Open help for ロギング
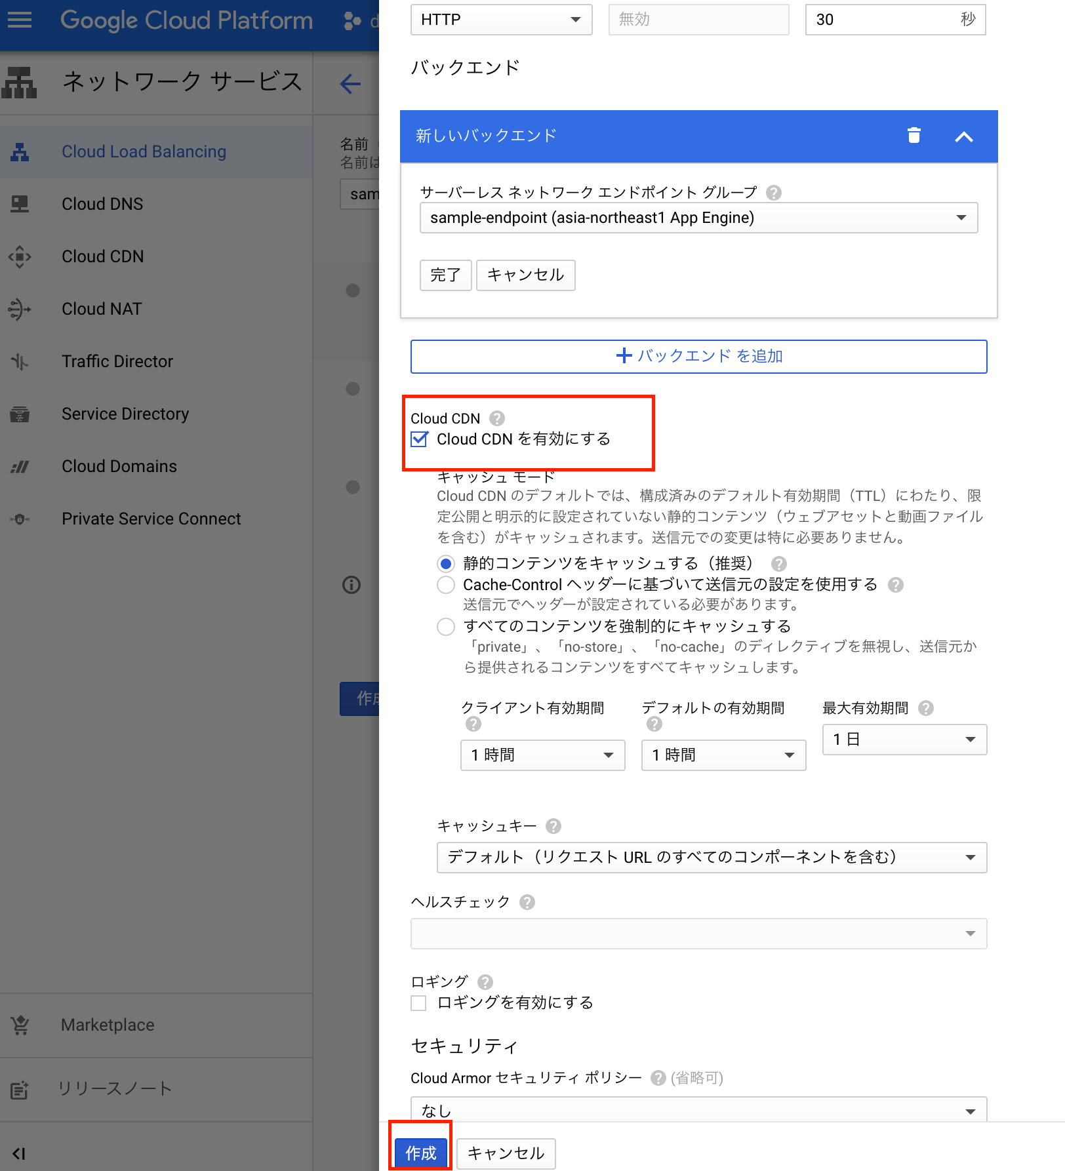 click(485, 982)
